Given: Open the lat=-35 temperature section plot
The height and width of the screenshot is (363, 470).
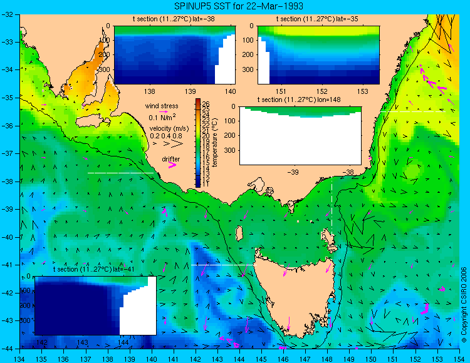Looking at the screenshot, I should [x=318, y=55].
